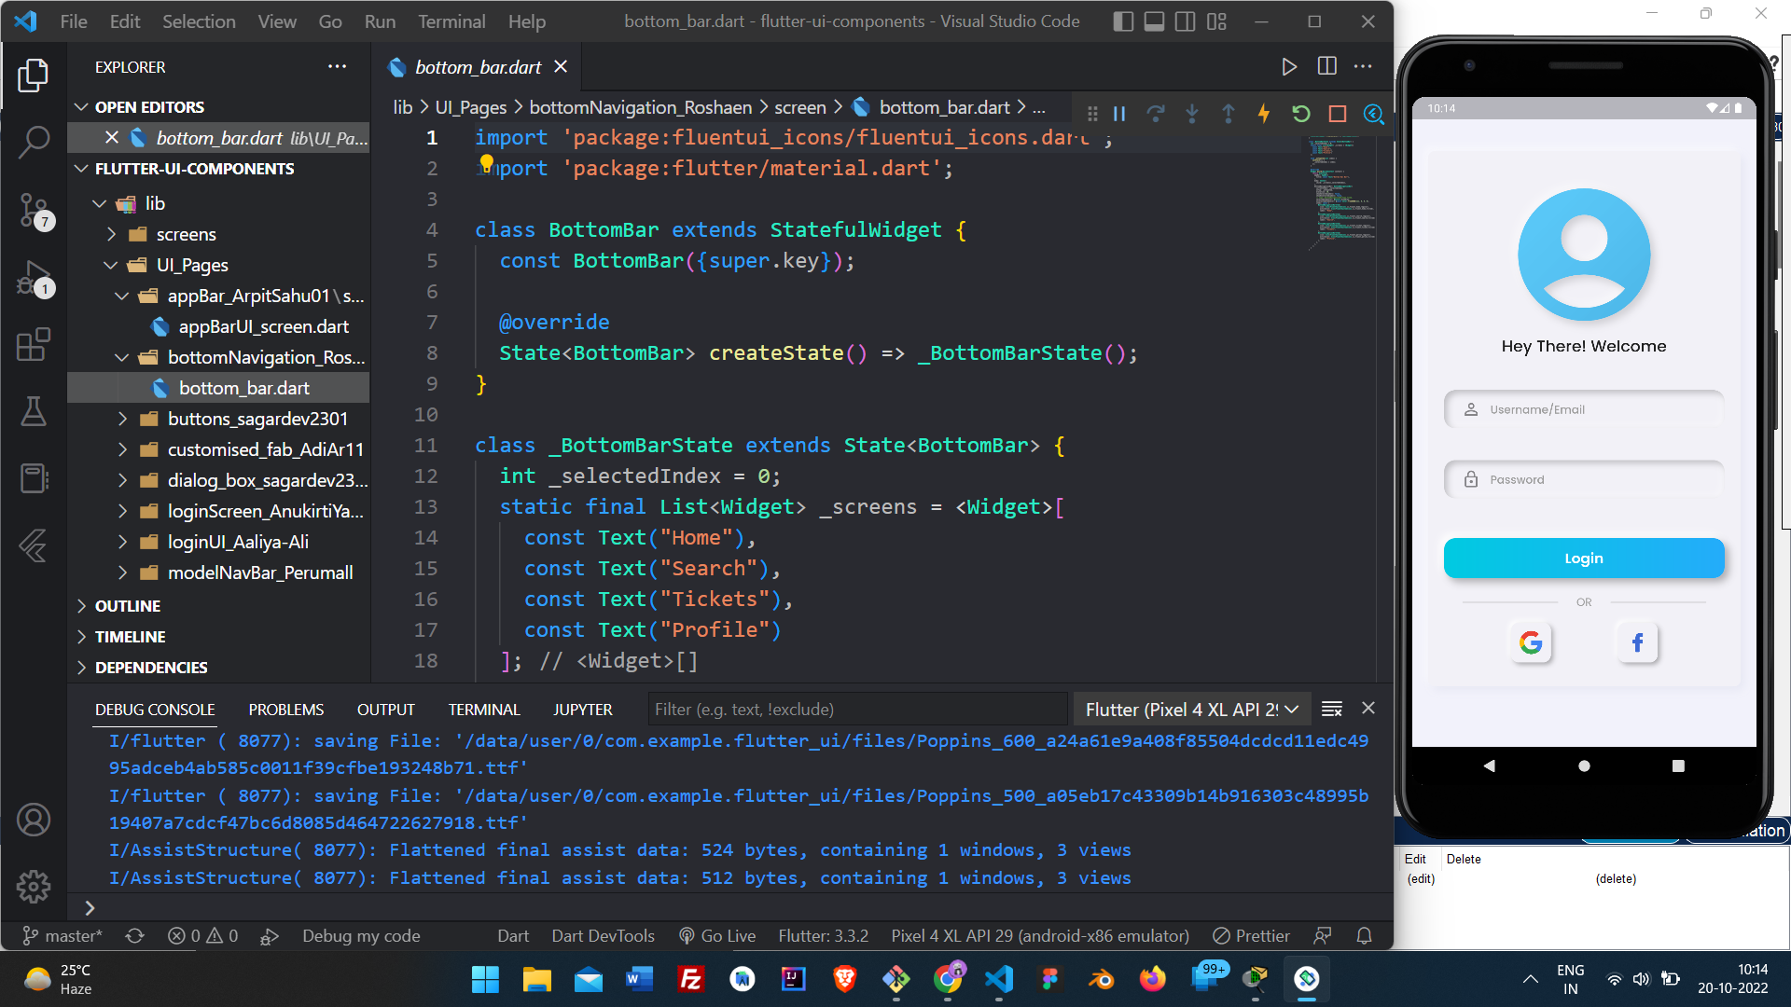1791x1007 pixels.
Task: Run the Dart file with play button
Action: [1289, 66]
